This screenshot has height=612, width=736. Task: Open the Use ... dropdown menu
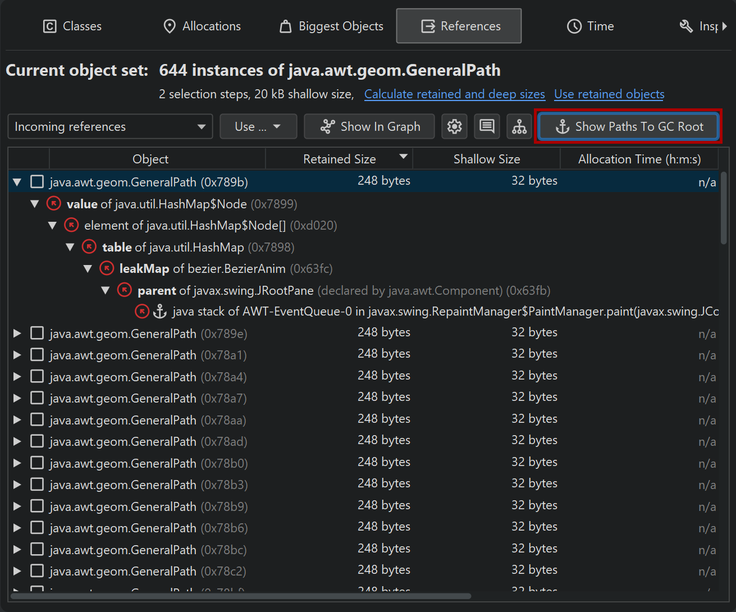pyautogui.click(x=258, y=126)
